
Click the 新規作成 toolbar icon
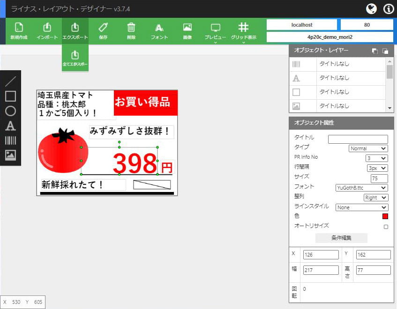click(20, 31)
